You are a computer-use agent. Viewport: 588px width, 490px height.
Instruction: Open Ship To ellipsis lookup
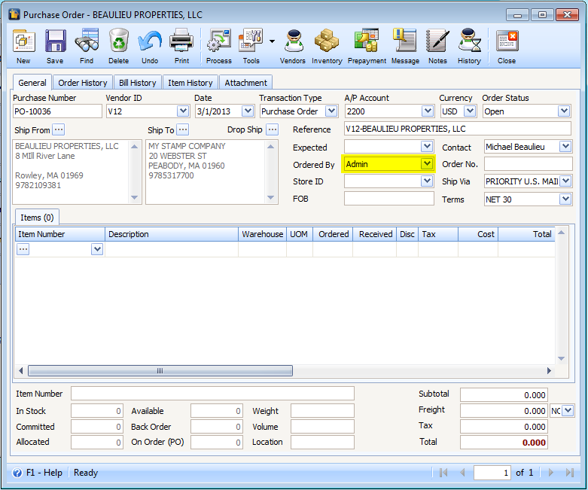pyautogui.click(x=183, y=129)
